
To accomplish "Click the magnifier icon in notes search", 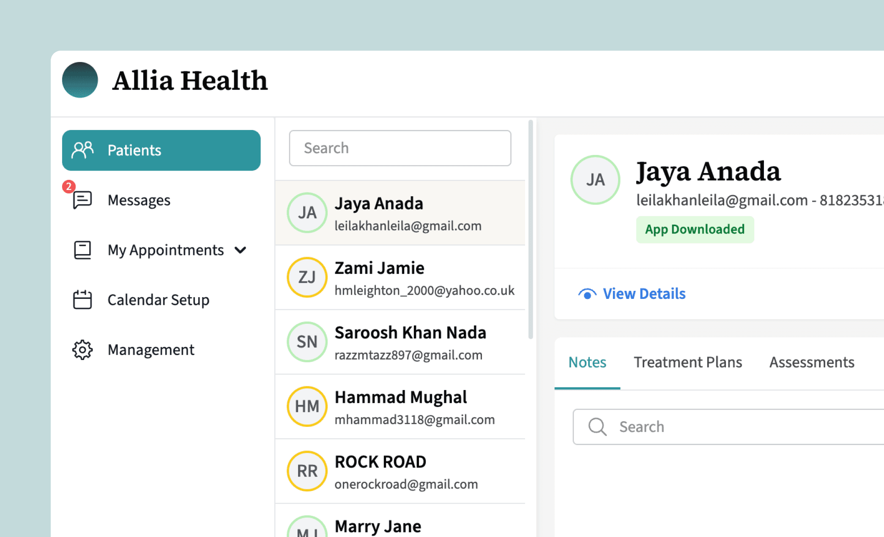I will pos(597,427).
